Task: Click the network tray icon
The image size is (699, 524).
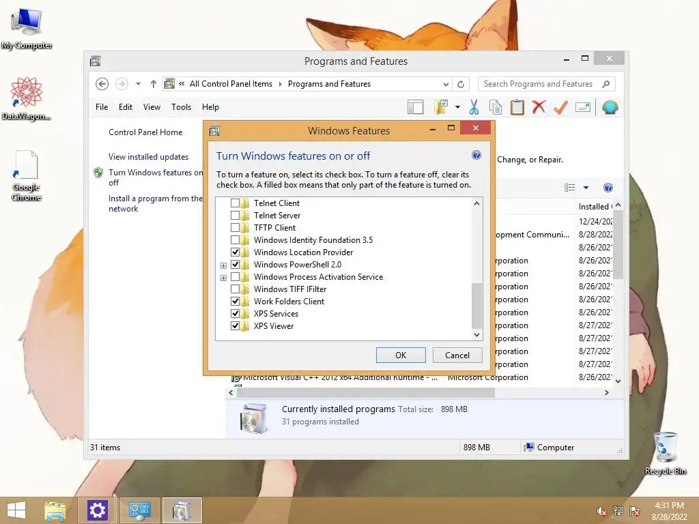Action: (618, 511)
